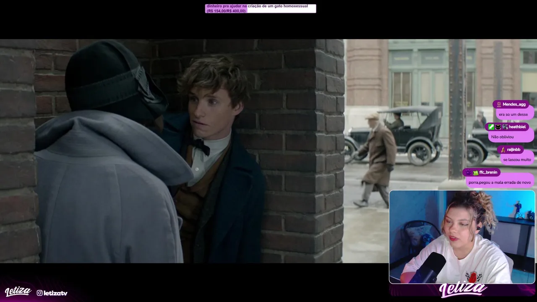The image size is (537, 302).
Task: Click the username heathbiel in chat
Action: [x=517, y=127]
